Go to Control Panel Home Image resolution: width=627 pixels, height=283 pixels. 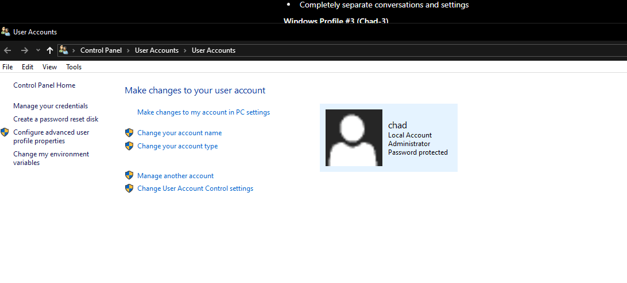(x=44, y=85)
